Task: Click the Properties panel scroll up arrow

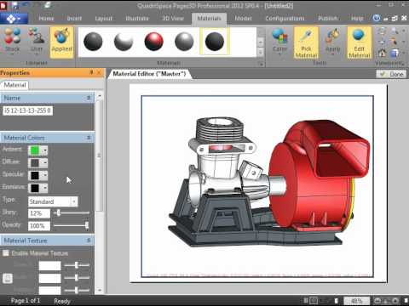Action: tap(100, 96)
